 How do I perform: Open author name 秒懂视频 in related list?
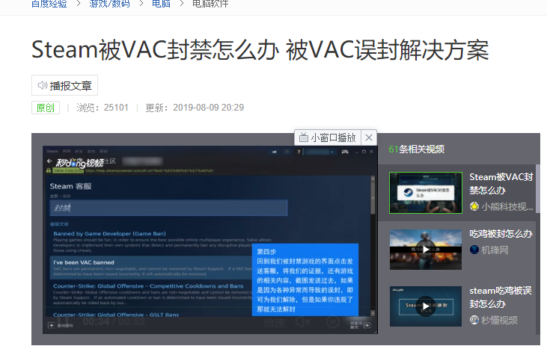(499, 320)
